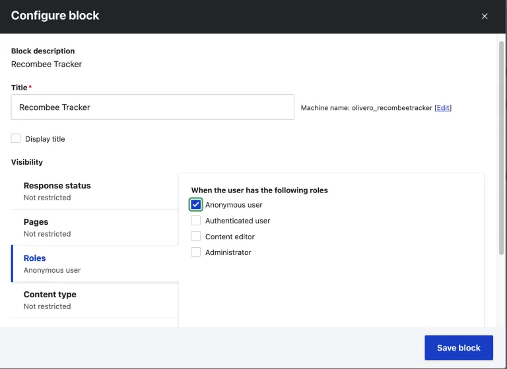The width and height of the screenshot is (507, 369).
Task: Close the Configure block dialog
Action: 484,16
